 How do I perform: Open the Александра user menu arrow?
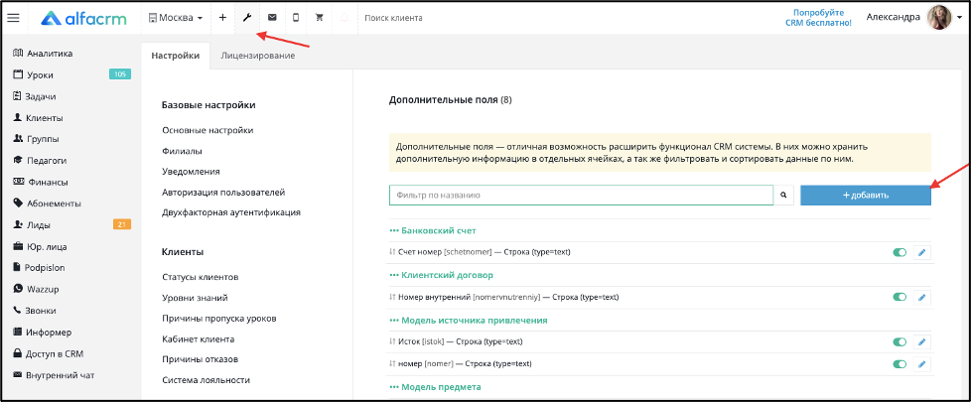point(960,18)
